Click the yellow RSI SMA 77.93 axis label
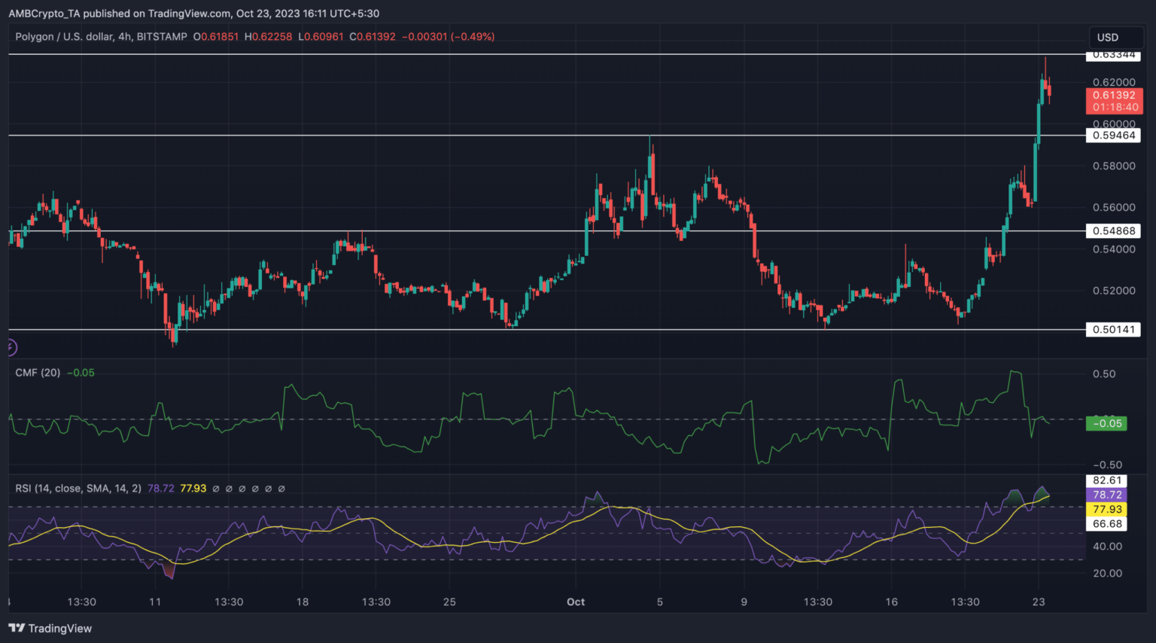Image resolution: width=1156 pixels, height=643 pixels. pyautogui.click(x=1107, y=510)
